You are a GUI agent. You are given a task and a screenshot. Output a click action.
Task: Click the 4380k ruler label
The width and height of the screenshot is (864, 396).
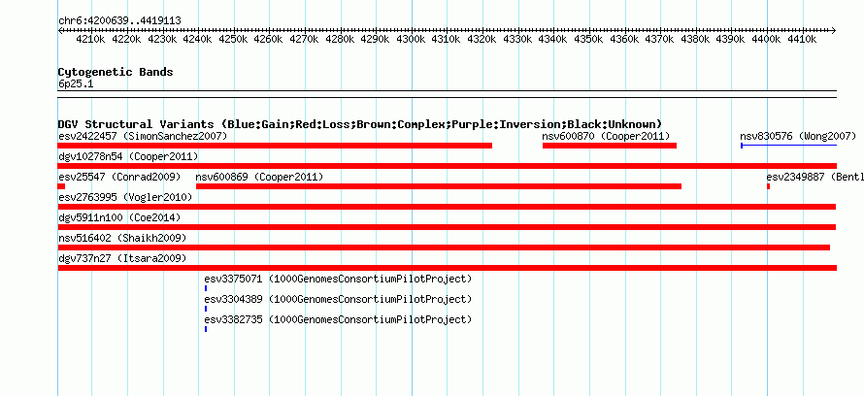(x=696, y=40)
